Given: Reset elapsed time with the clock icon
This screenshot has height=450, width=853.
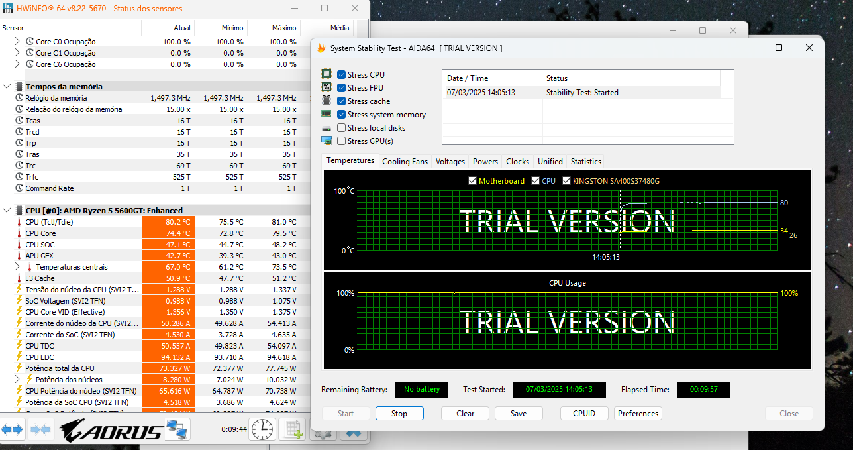Looking at the screenshot, I should click(262, 429).
